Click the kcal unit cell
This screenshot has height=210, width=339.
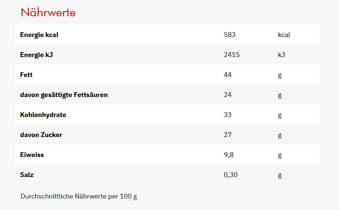(x=284, y=35)
